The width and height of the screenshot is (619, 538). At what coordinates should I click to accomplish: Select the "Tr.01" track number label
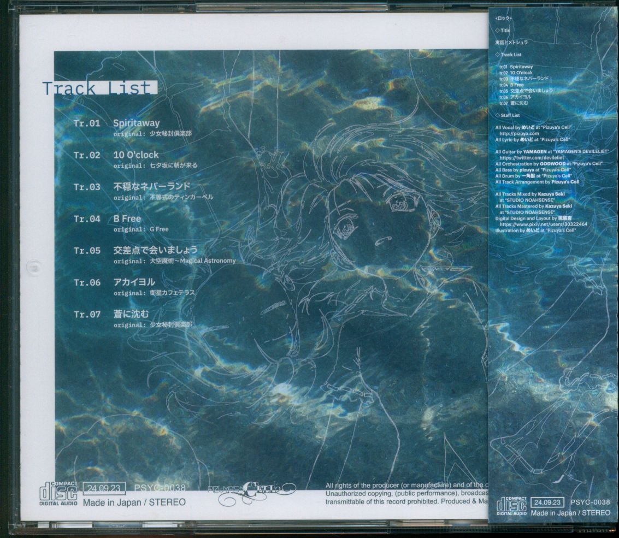pos(87,123)
